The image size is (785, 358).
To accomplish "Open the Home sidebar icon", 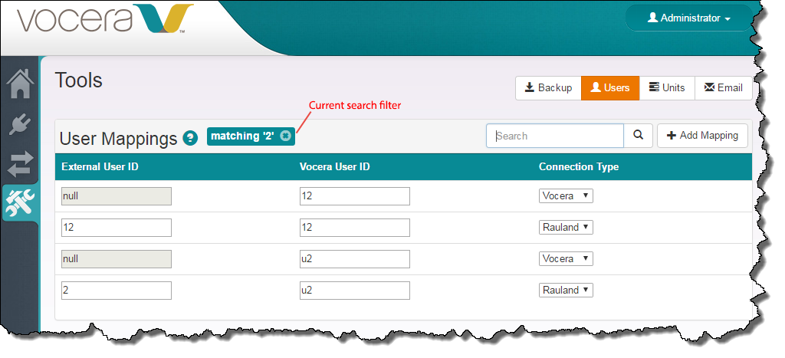I will (x=20, y=84).
